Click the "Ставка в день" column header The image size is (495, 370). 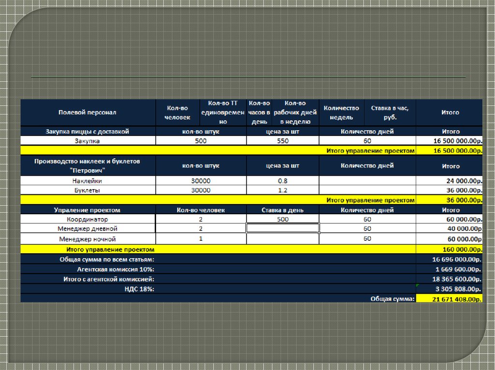[283, 210]
